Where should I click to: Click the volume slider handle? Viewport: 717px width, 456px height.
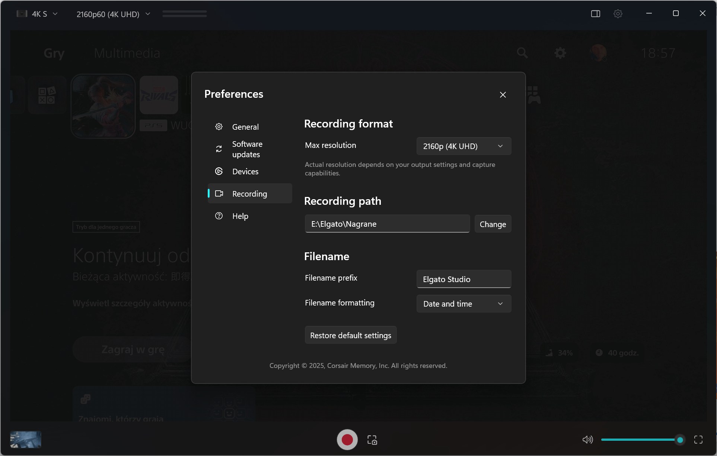pos(680,440)
